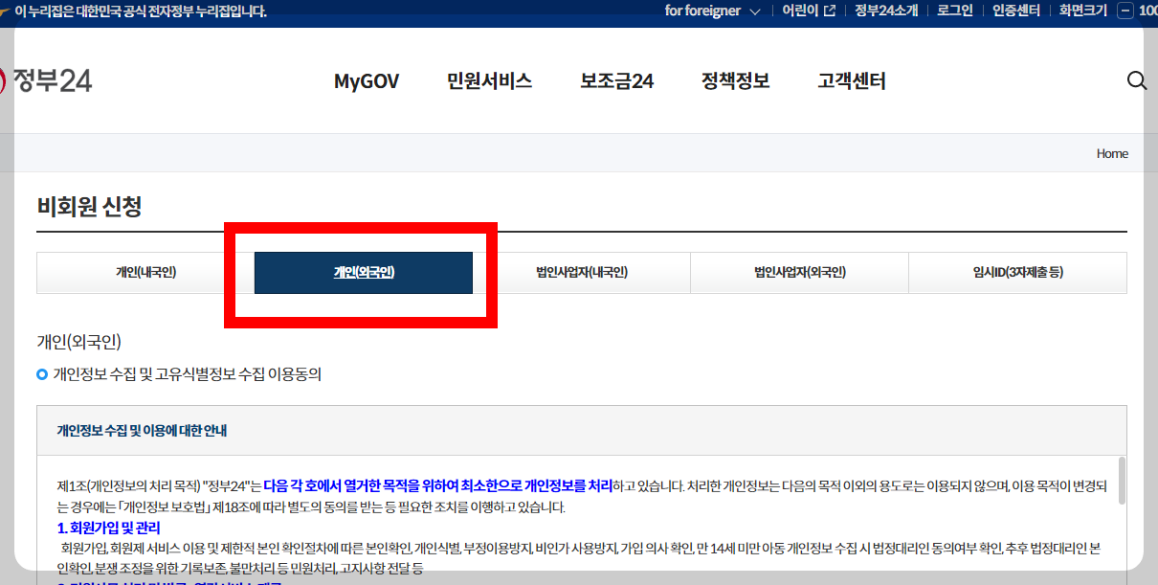Open the search magnifier icon
1158x585 pixels.
point(1137,81)
